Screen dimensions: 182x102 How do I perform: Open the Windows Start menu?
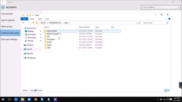click(3, 99)
